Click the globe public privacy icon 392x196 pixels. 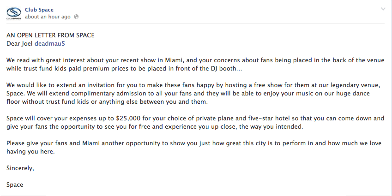[x=76, y=17]
